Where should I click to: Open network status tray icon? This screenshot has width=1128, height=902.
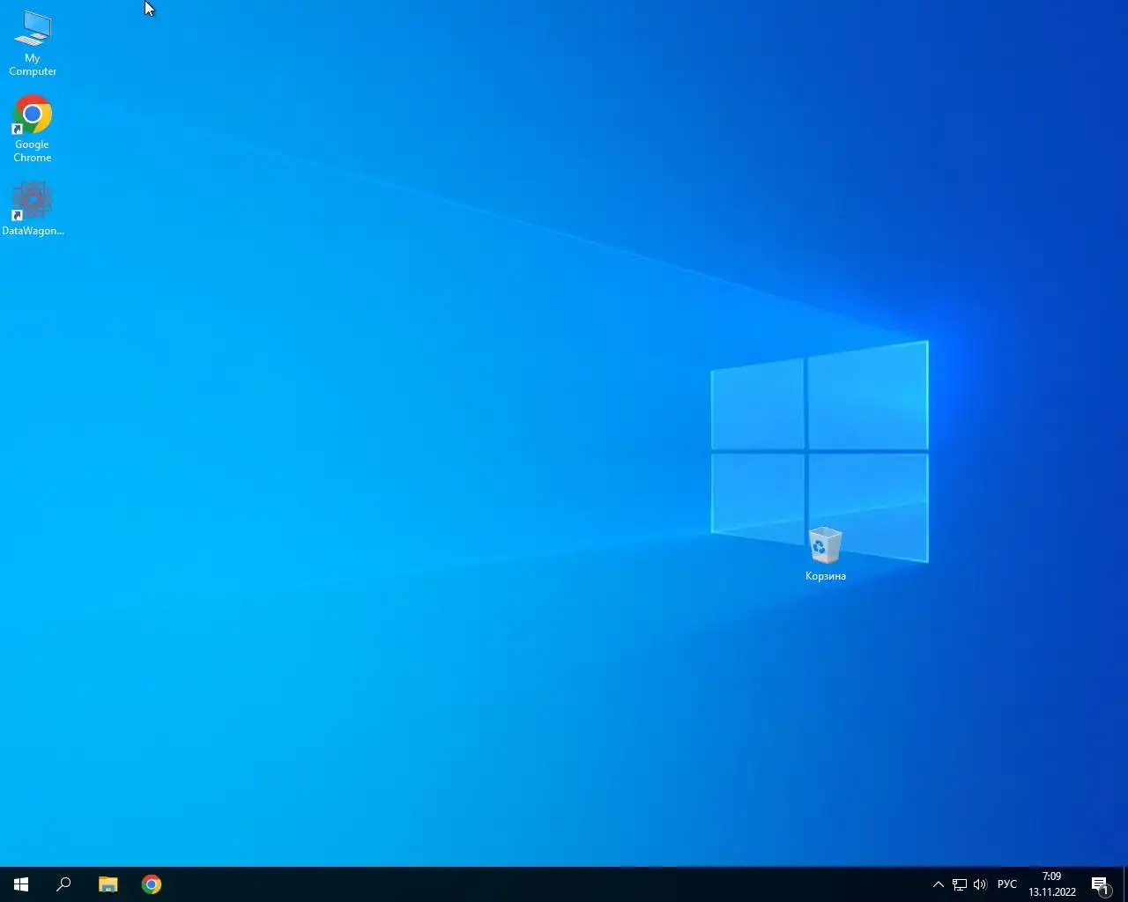[x=960, y=884]
